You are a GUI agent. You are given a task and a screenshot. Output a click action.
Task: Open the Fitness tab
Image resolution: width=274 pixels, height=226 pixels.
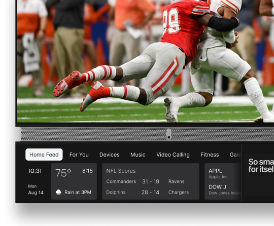point(210,155)
